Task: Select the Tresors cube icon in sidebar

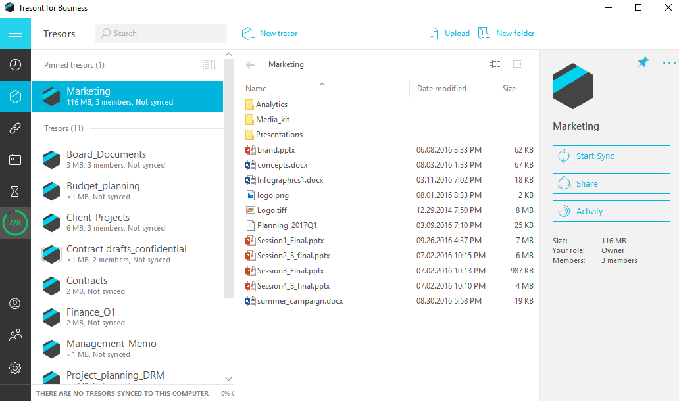Action: 15,97
